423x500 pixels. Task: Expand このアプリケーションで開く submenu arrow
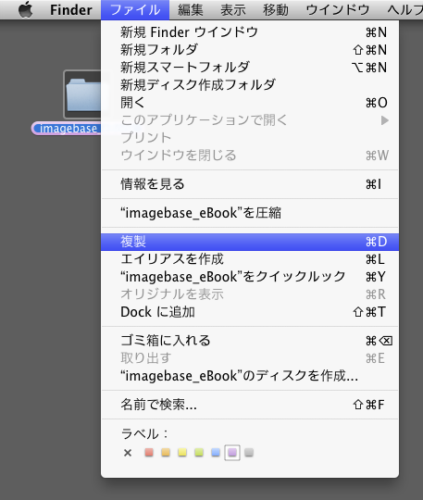pos(385,120)
